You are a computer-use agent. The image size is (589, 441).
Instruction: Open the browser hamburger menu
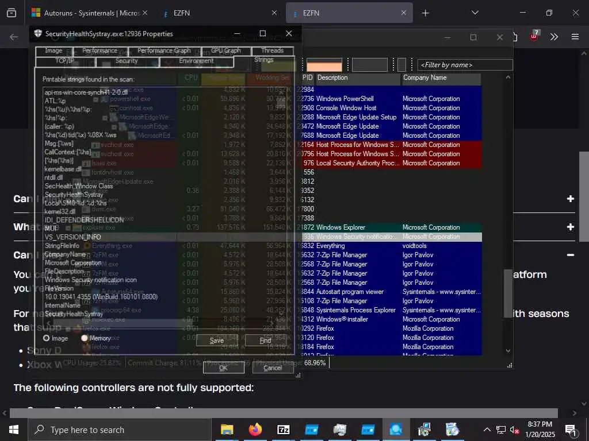click(x=575, y=36)
